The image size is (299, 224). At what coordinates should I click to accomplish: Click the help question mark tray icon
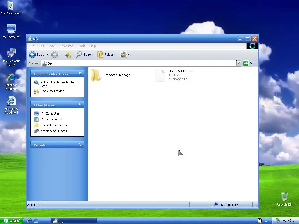260,220
